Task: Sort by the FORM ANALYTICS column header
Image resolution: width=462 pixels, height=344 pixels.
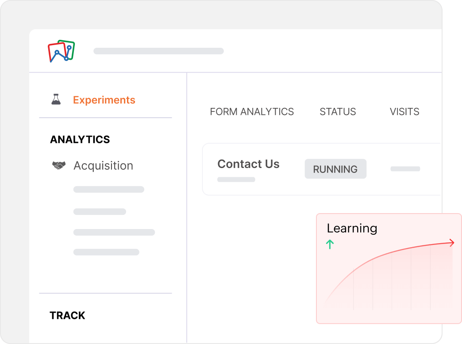Action: point(252,112)
